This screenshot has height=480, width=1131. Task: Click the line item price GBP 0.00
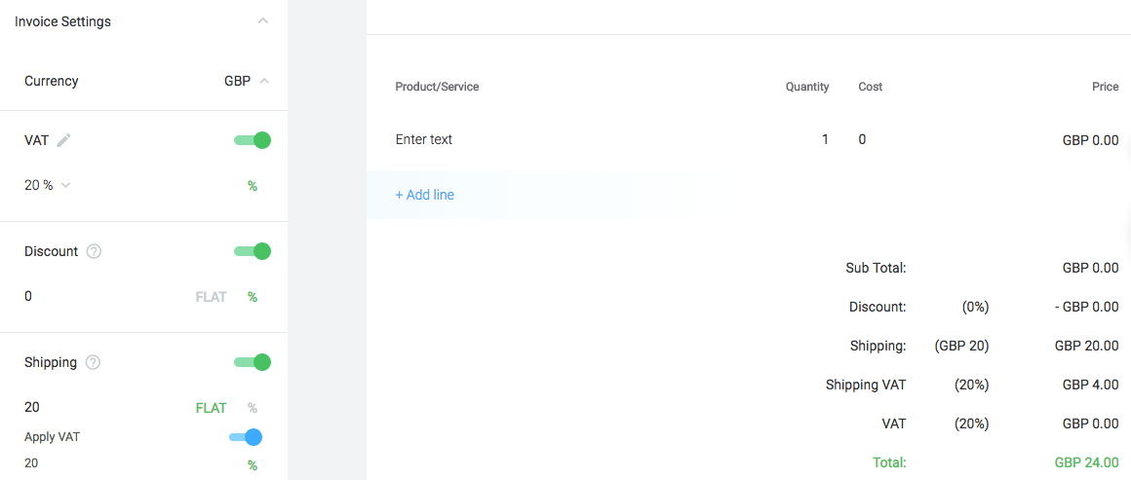coord(1091,140)
